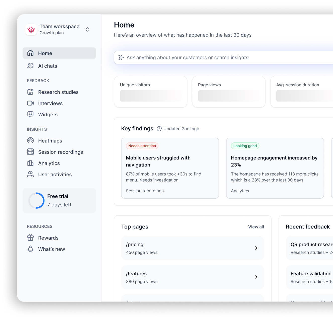Select the Widgets icon
The width and height of the screenshot is (333, 319).
coord(30,114)
